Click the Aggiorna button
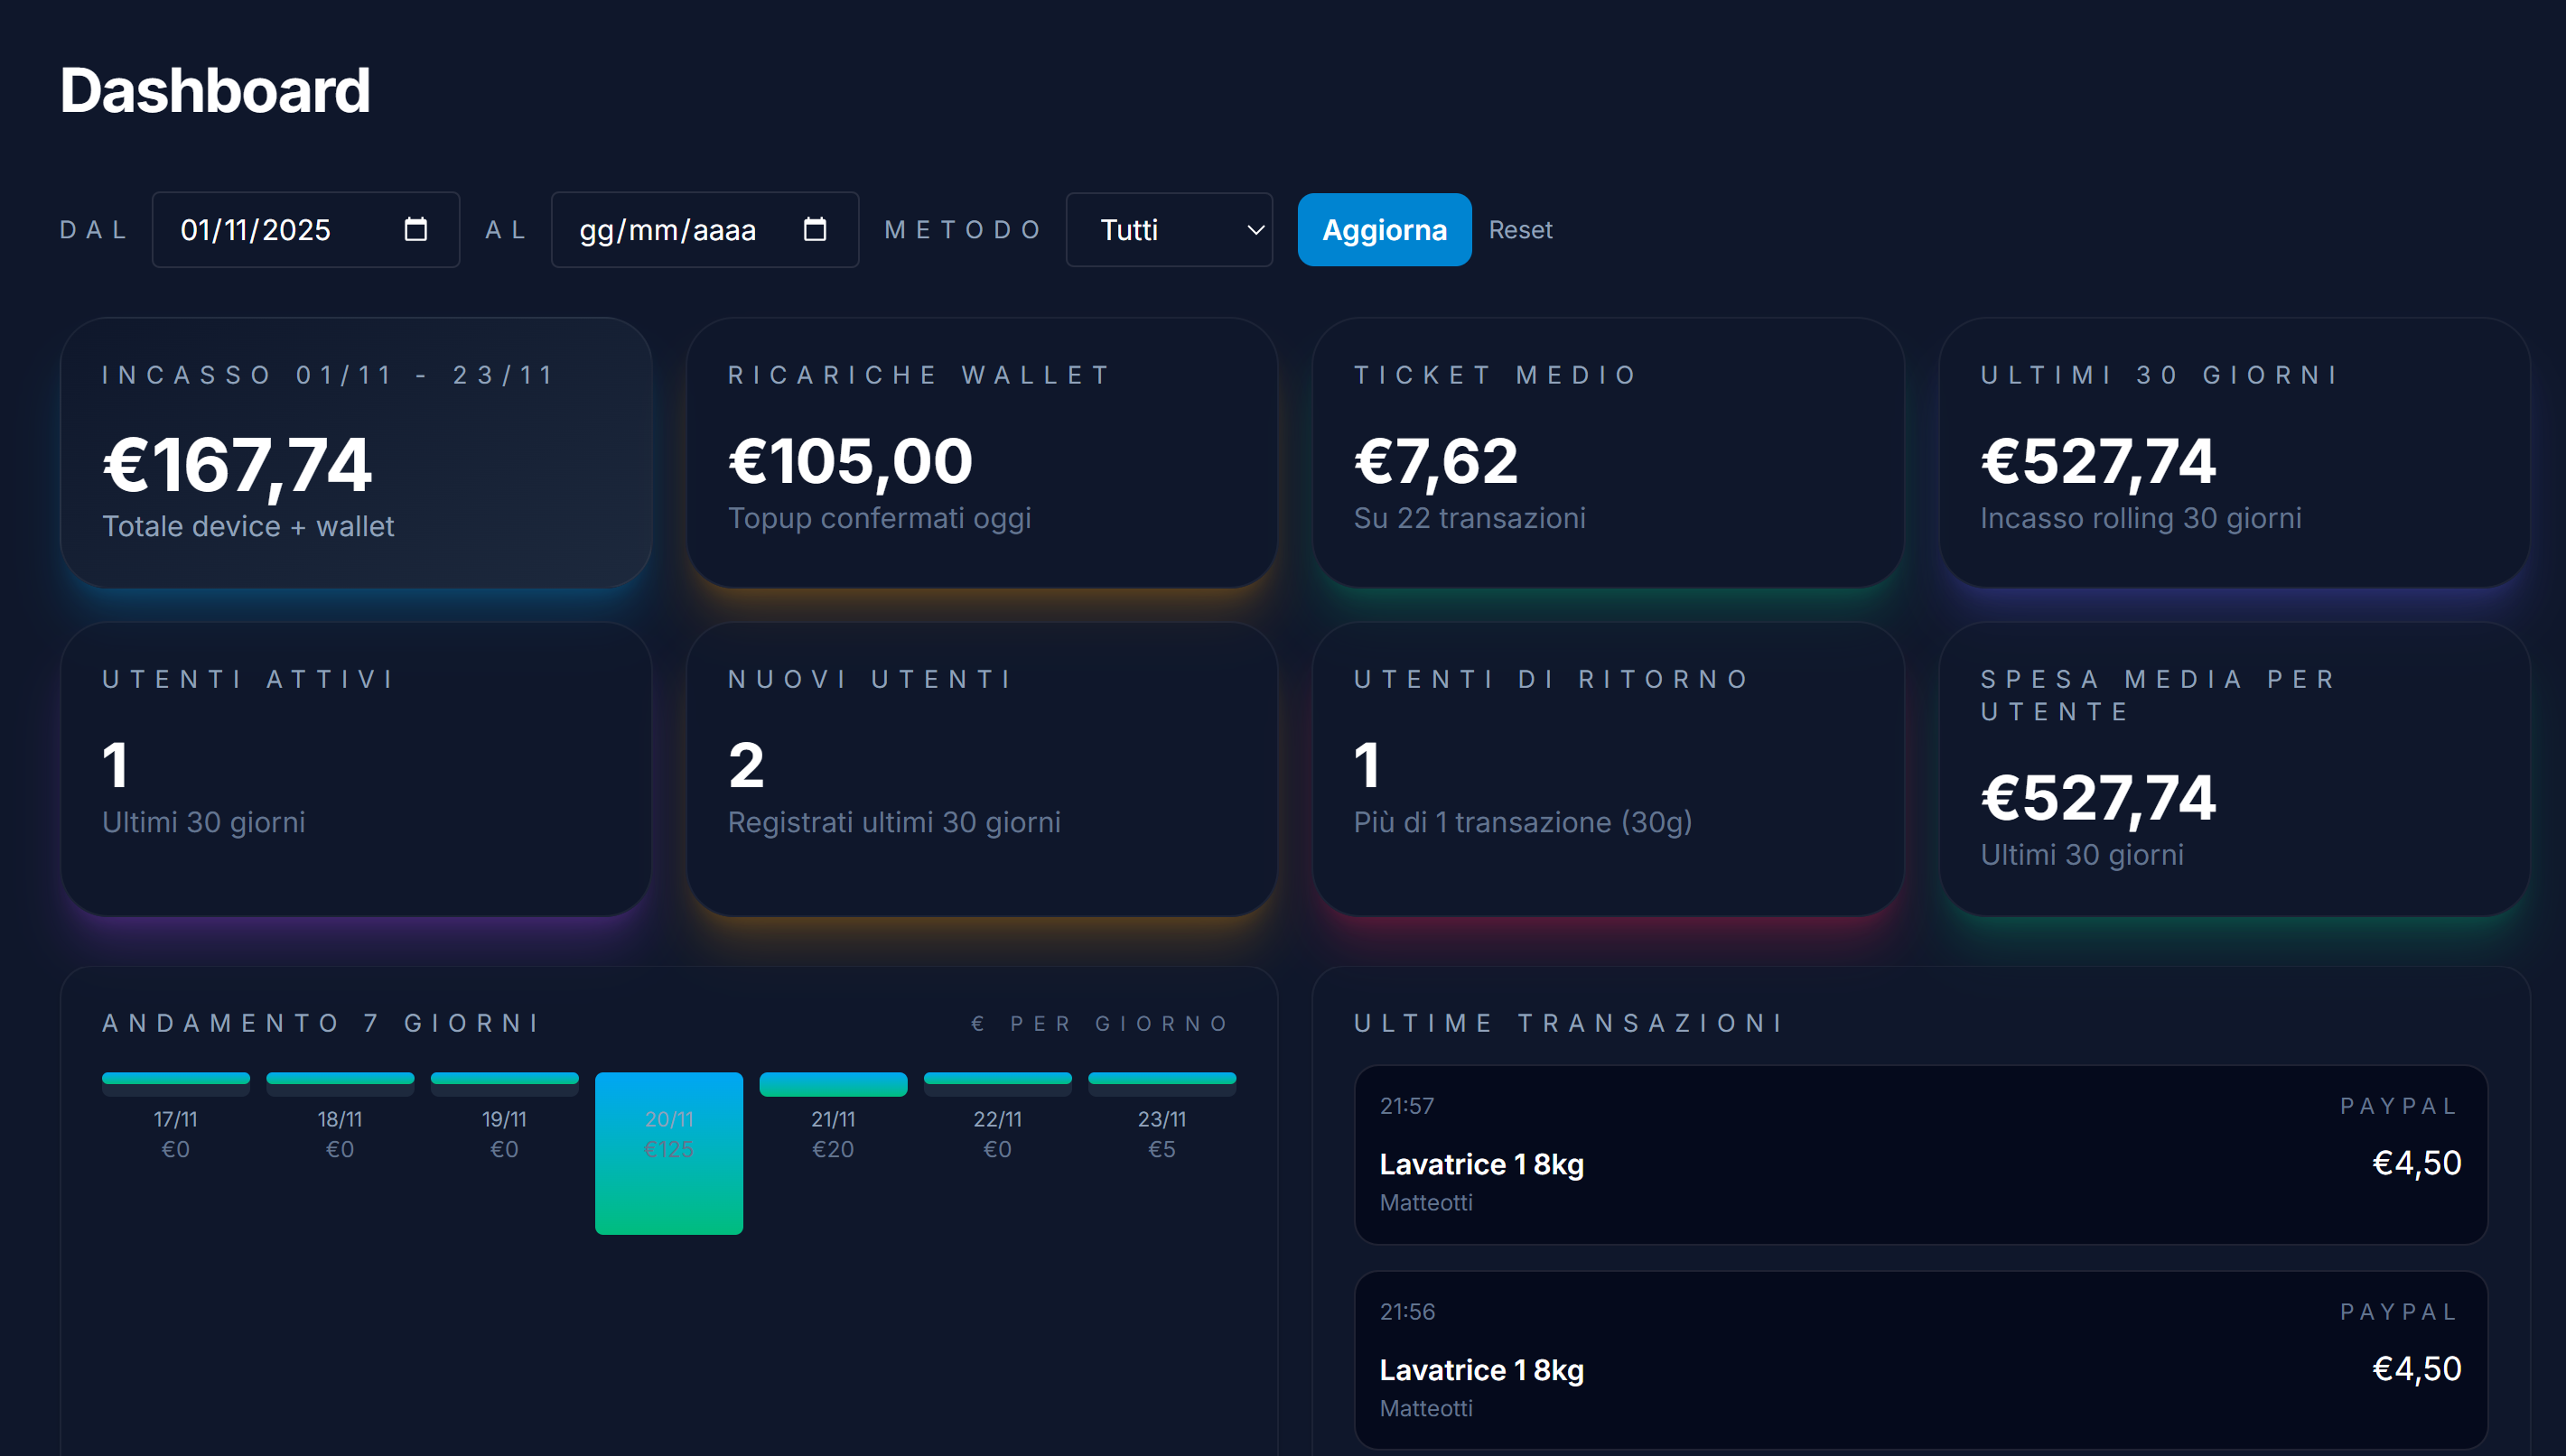Screen dimensions: 2566x1456 click(x=1384, y=229)
